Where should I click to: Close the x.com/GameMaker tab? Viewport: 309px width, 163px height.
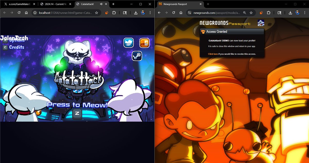pyautogui.click(x=34, y=4)
